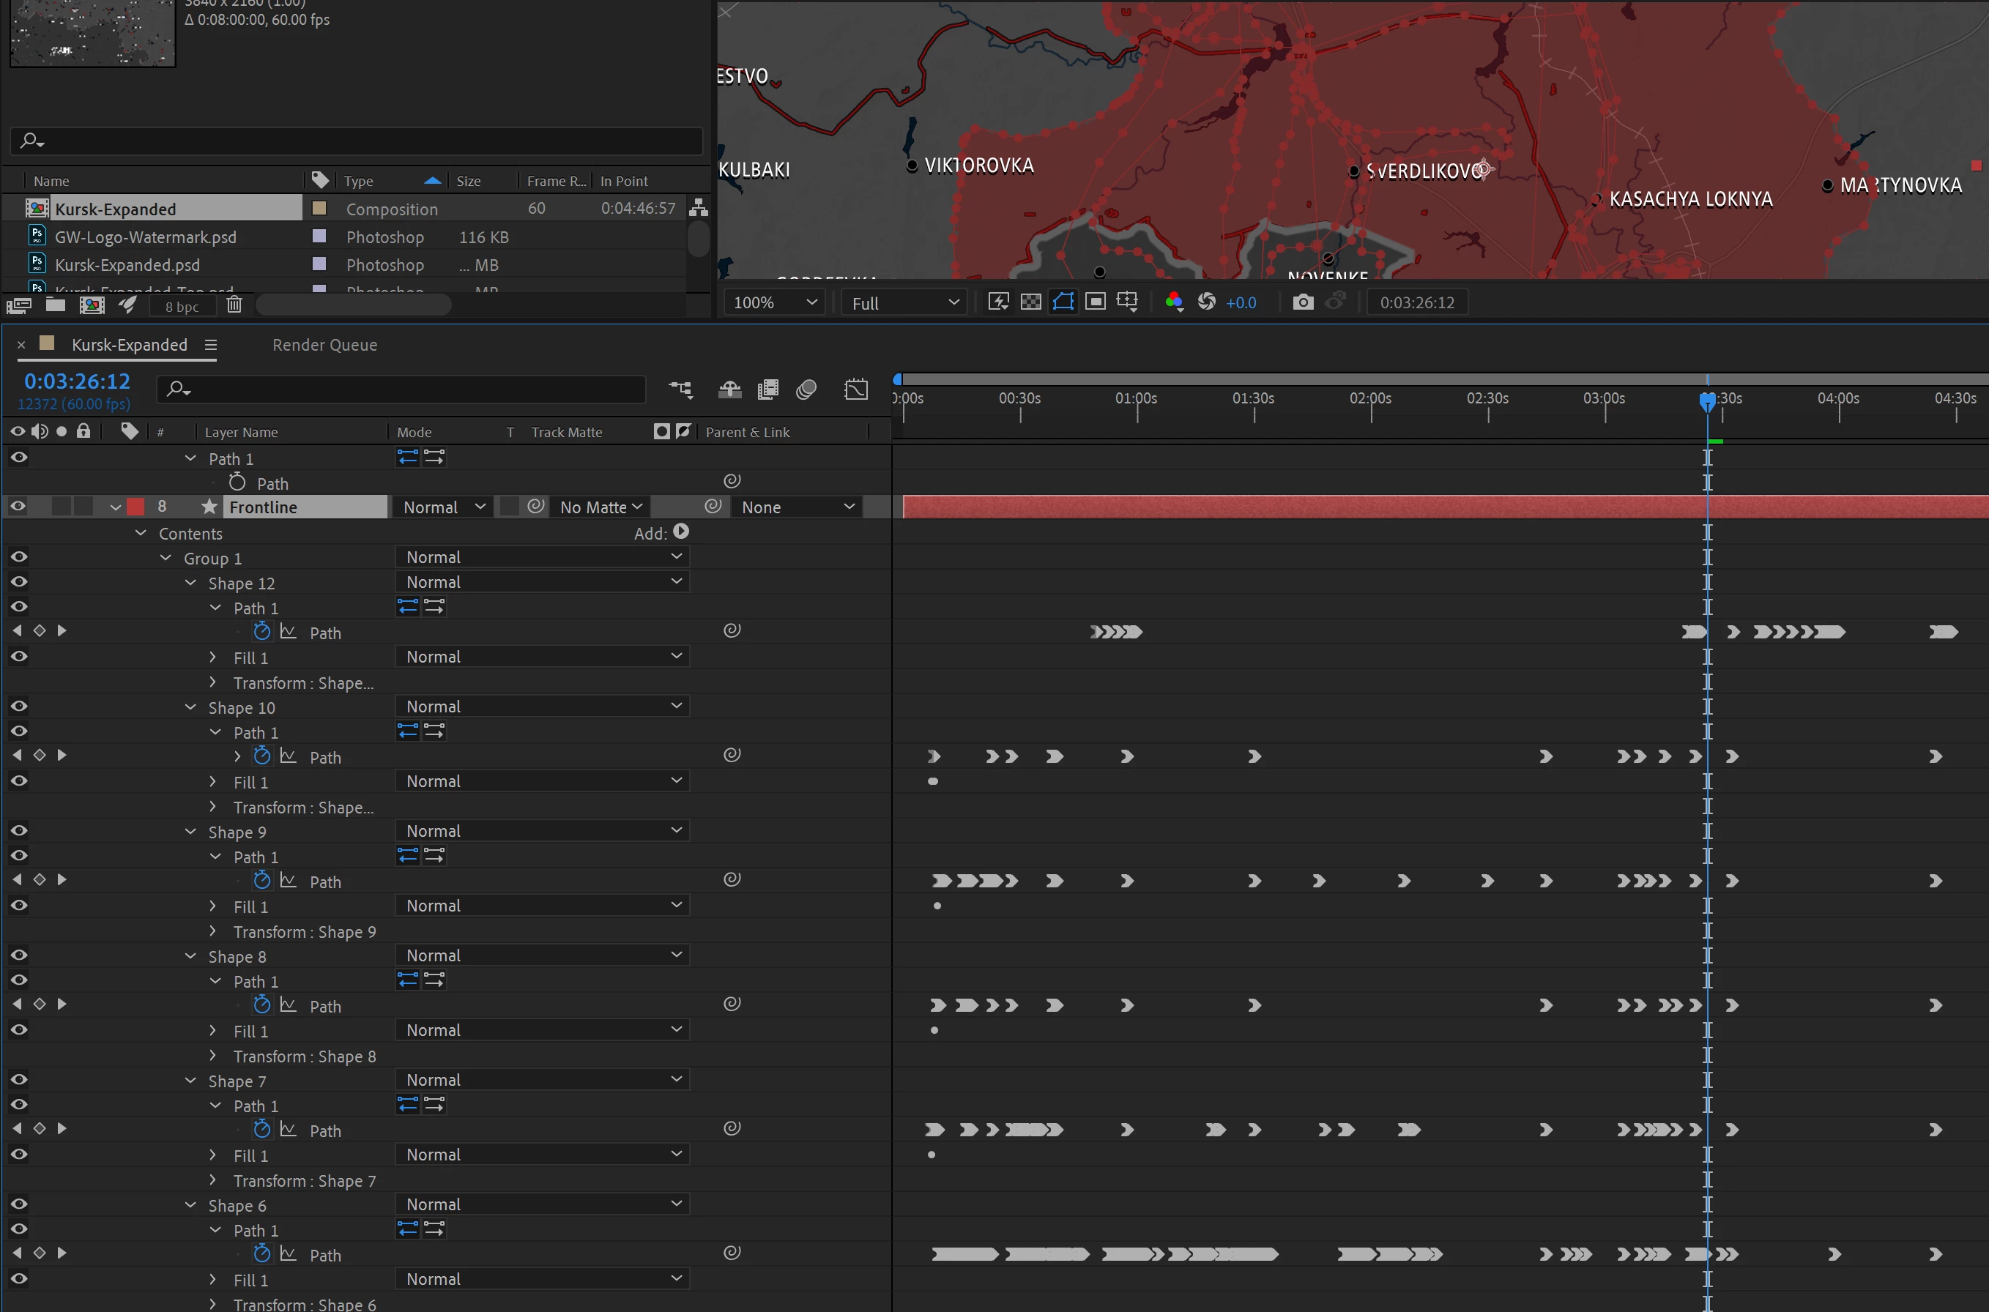The height and width of the screenshot is (1312, 1989).
Task: Open the 100% magnification dropdown
Action: pyautogui.click(x=774, y=302)
